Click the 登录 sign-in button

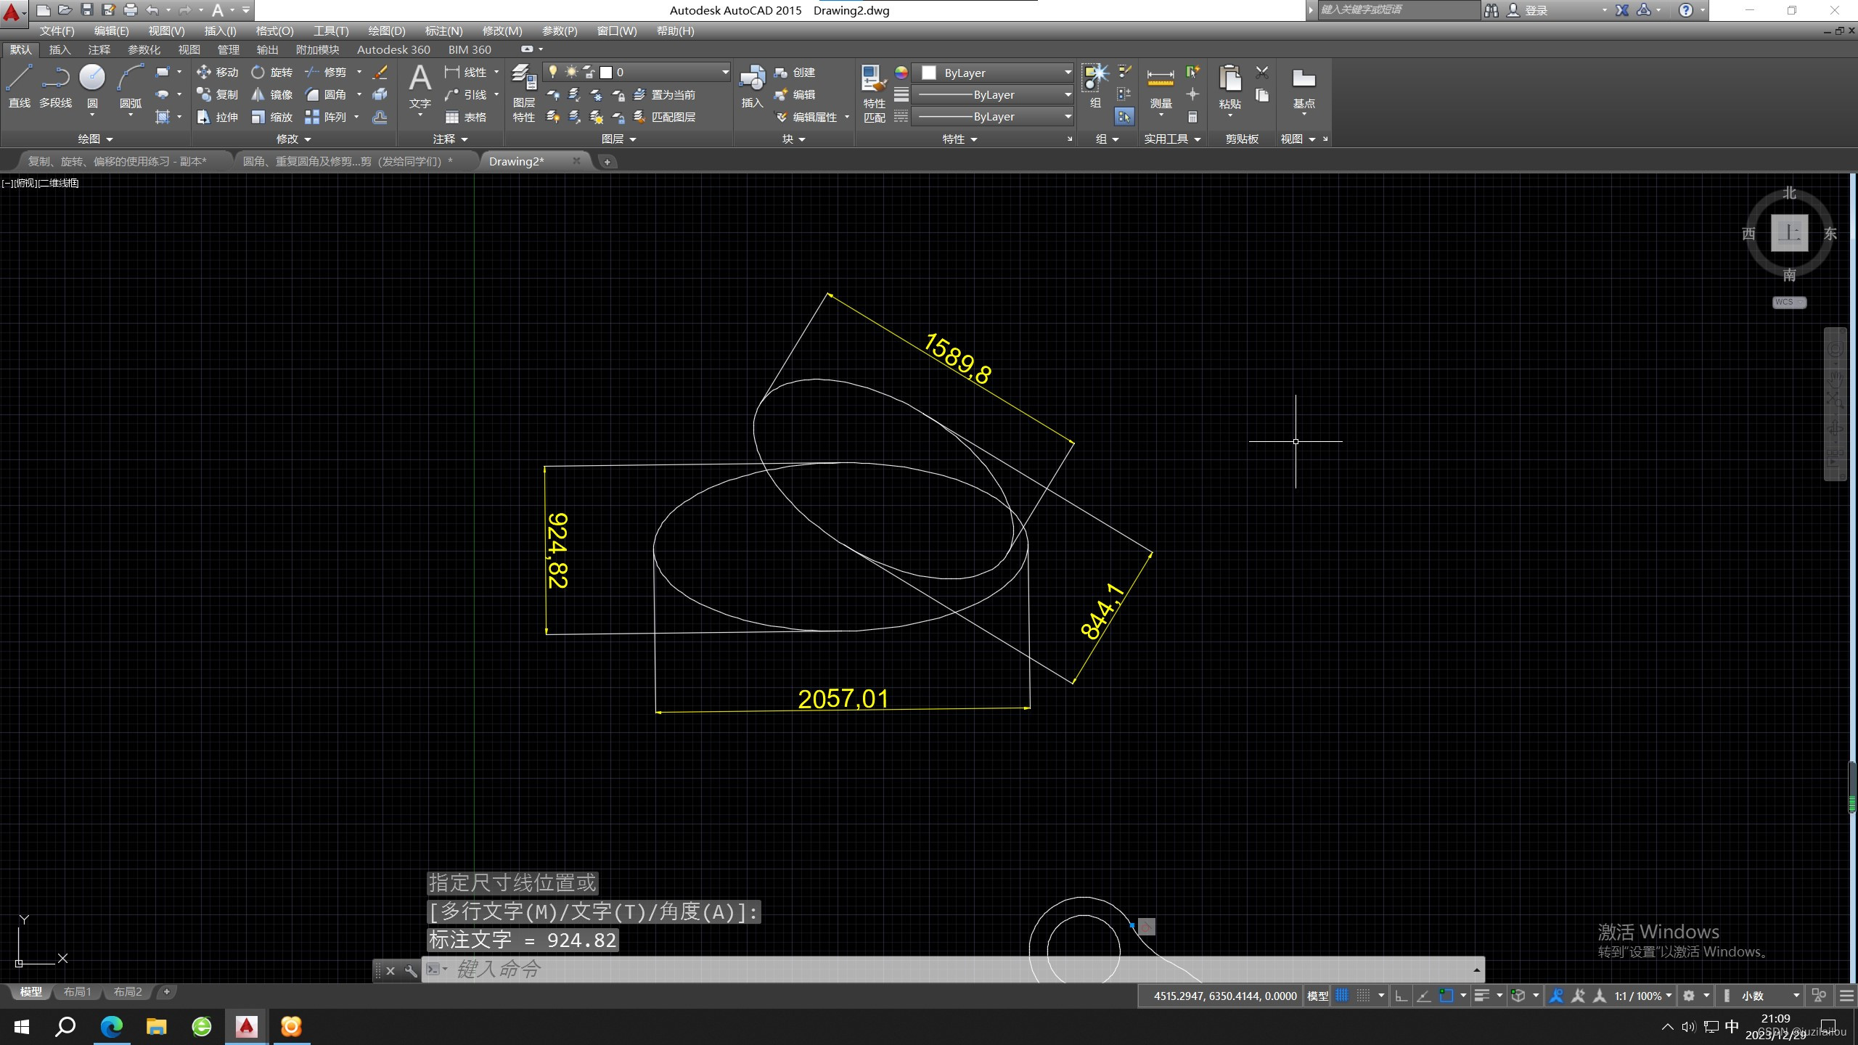1535,10
